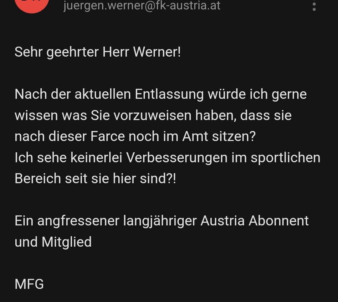Tap the word 'aktuellen' in the first paragraph
This screenshot has height=302, width=338.
point(103,94)
